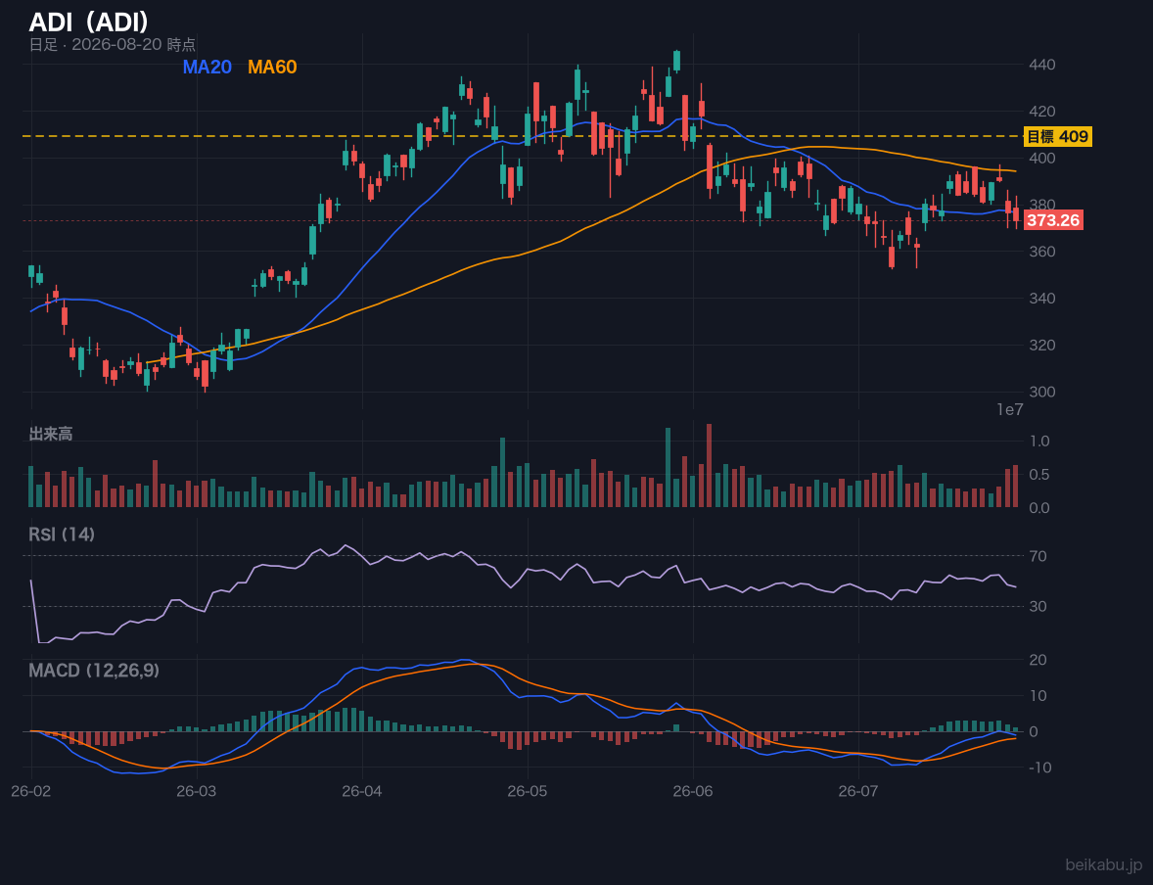
Task: Click the 360 price axis label
Action: pos(1042,252)
